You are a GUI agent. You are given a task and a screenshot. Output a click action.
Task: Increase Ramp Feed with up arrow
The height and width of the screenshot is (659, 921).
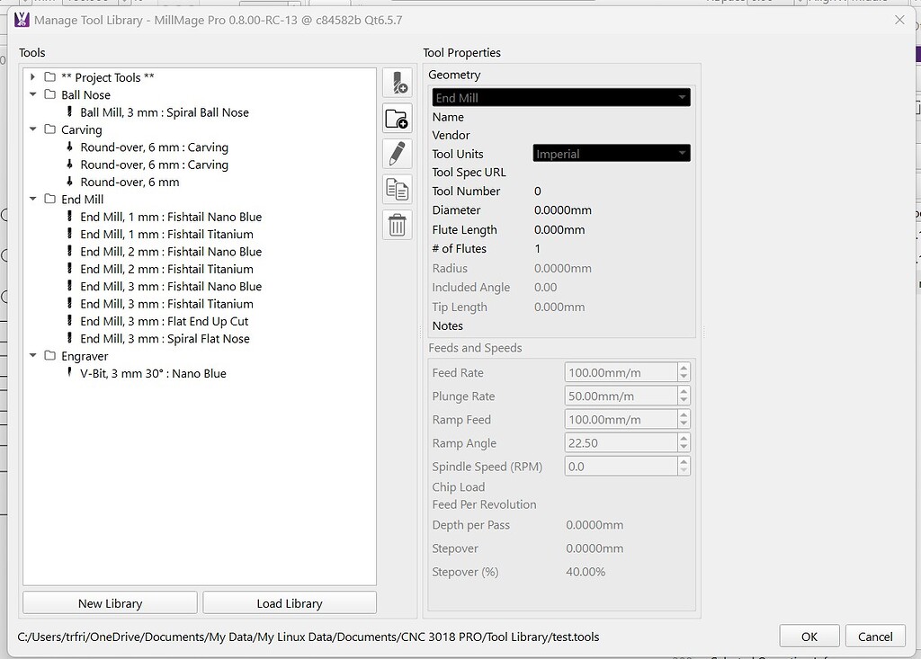684,414
